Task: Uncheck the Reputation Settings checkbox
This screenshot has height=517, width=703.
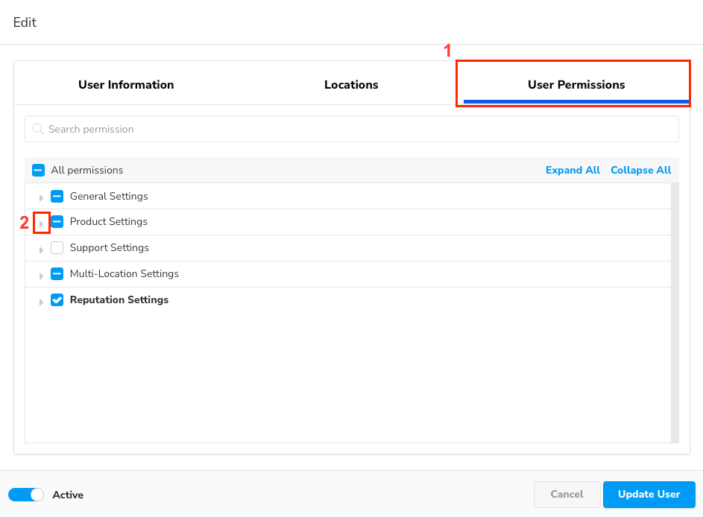Action: (57, 300)
